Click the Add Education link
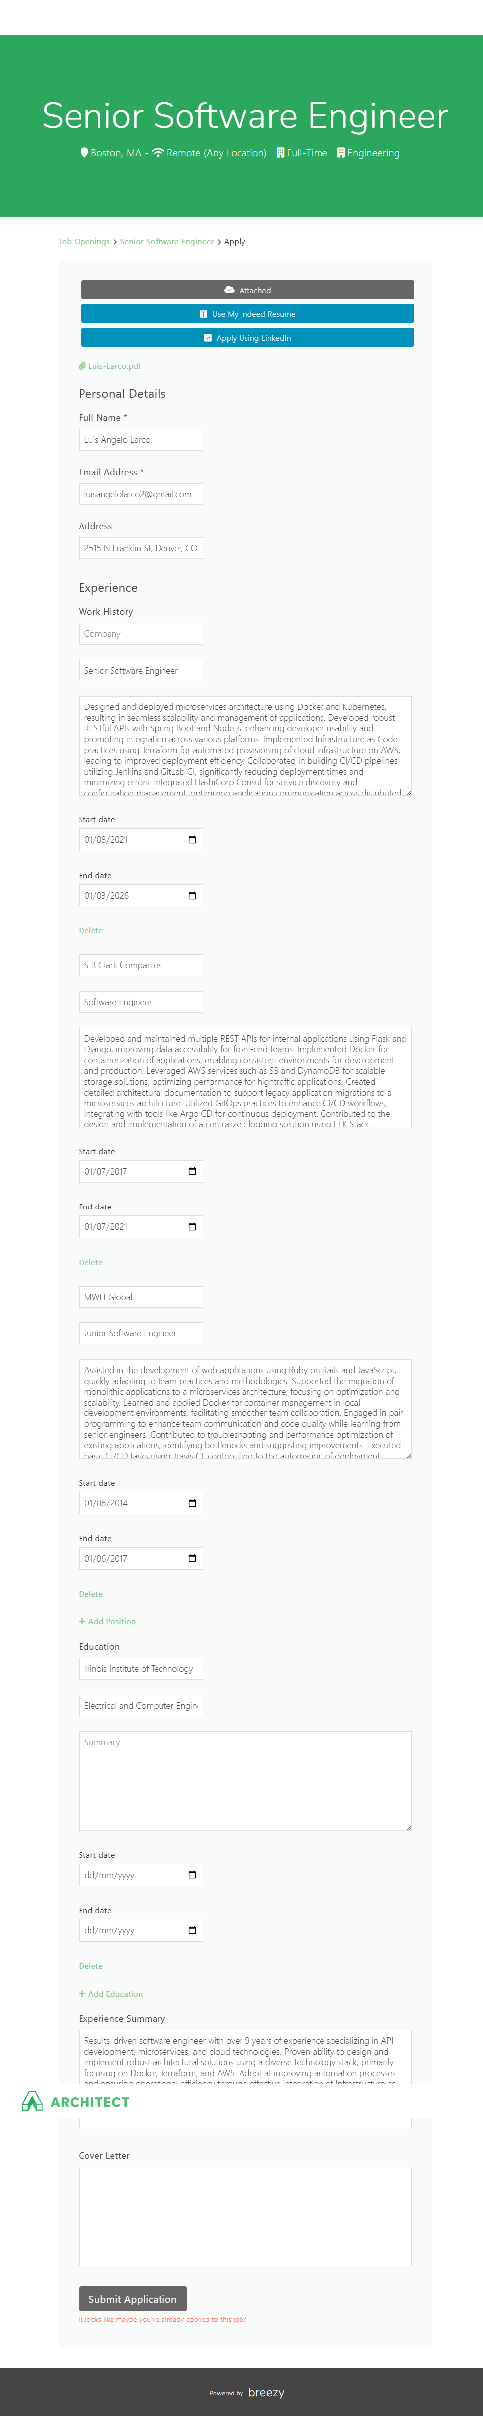483x2416 pixels. (115, 1994)
